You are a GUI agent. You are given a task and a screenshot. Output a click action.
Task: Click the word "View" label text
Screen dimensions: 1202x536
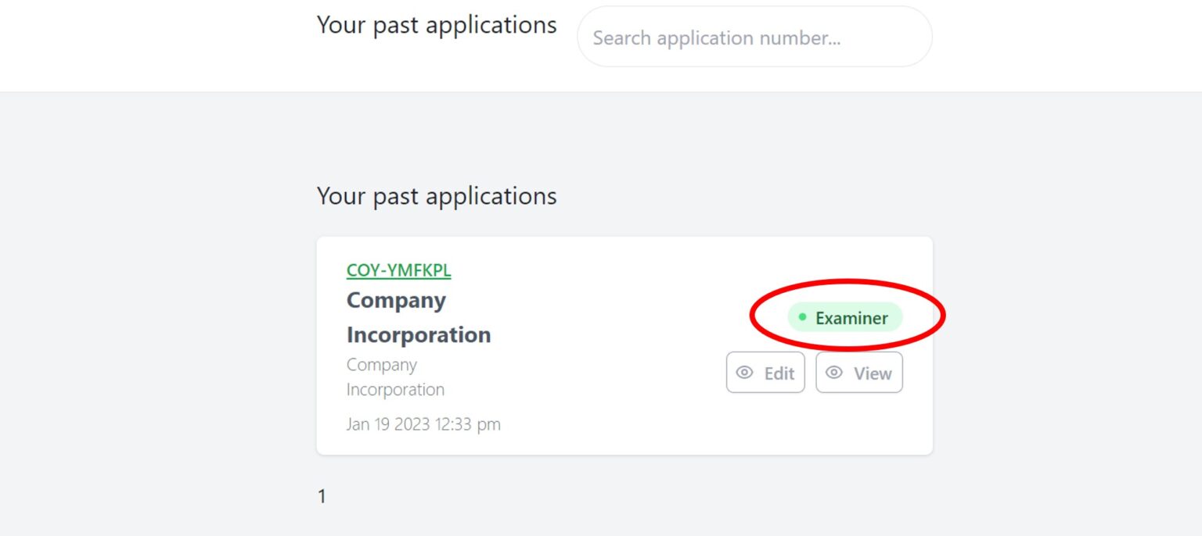pyautogui.click(x=873, y=373)
